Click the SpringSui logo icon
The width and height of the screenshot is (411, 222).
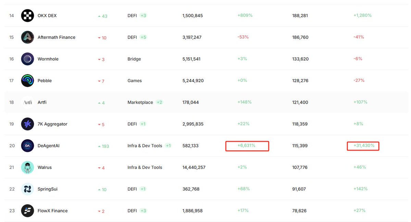tap(27, 189)
